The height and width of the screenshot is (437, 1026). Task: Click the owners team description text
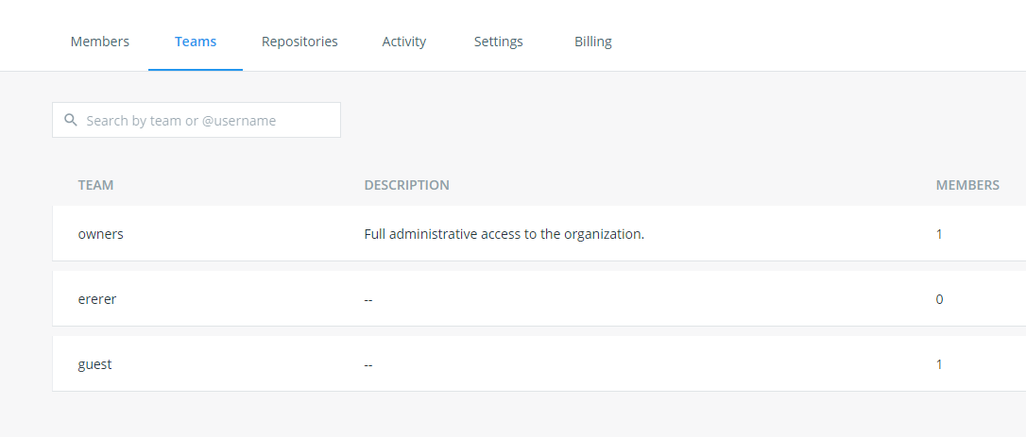[x=504, y=234]
